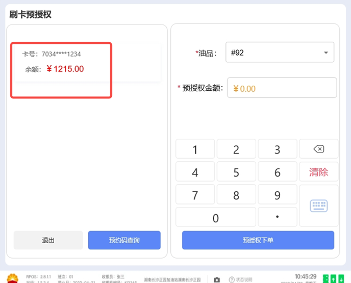The image size is (351, 283).
Task: Open the on-screen keyboard icon
Action: (318, 205)
